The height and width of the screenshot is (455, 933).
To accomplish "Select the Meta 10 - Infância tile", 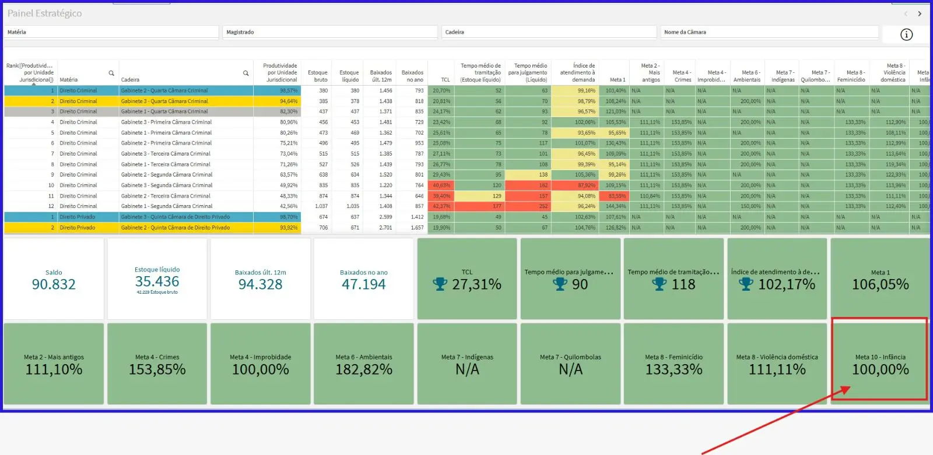I will 880,364.
